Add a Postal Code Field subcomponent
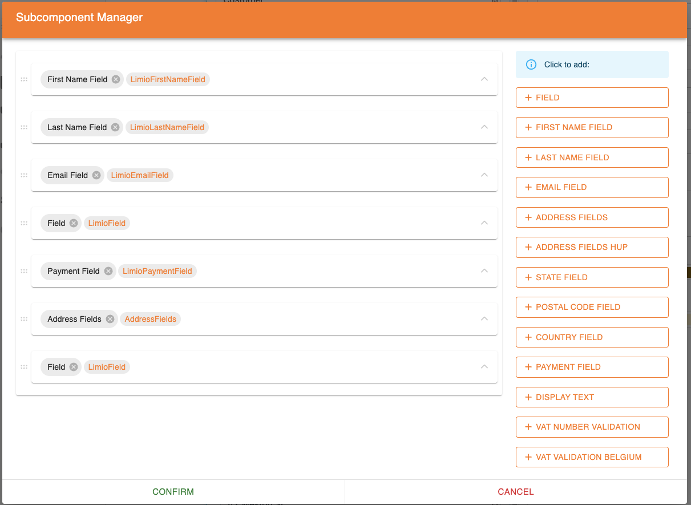 [x=592, y=307]
